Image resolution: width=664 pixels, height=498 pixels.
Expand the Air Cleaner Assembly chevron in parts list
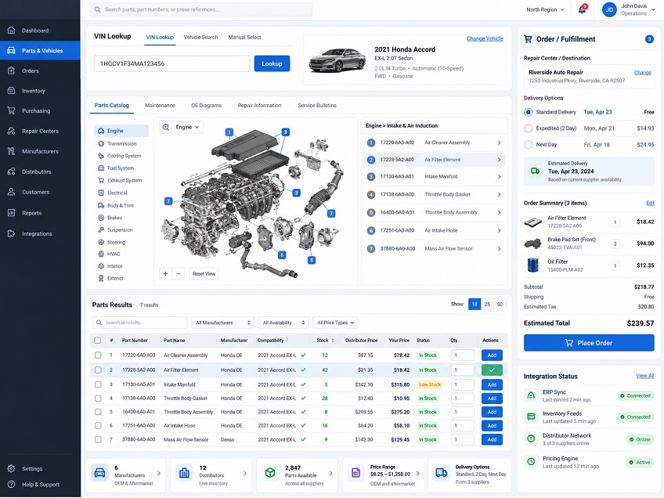500,143
